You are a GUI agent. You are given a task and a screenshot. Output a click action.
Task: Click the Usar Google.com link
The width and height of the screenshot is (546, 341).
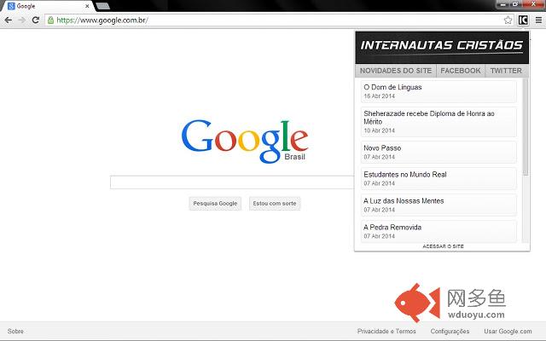point(508,332)
